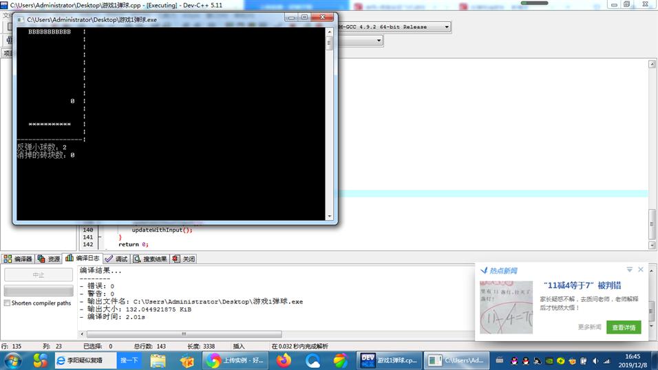Click the console window icon in title bar
The image size is (658, 370).
(20, 19)
